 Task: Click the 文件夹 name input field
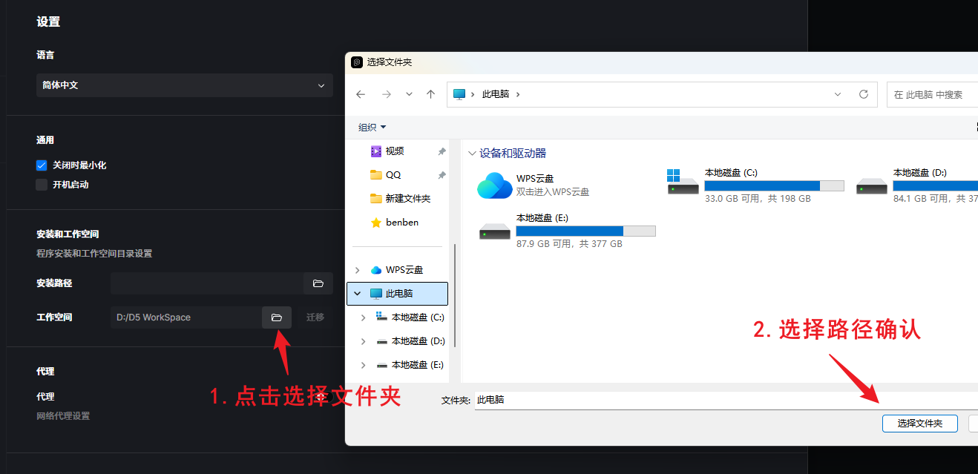(723, 400)
